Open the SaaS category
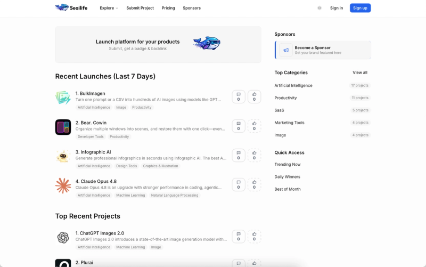The width and height of the screenshot is (426, 267). tap(279, 110)
